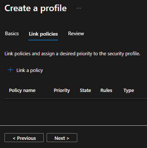Click the Priority column header
The height and width of the screenshot is (148, 147).
click(62, 91)
